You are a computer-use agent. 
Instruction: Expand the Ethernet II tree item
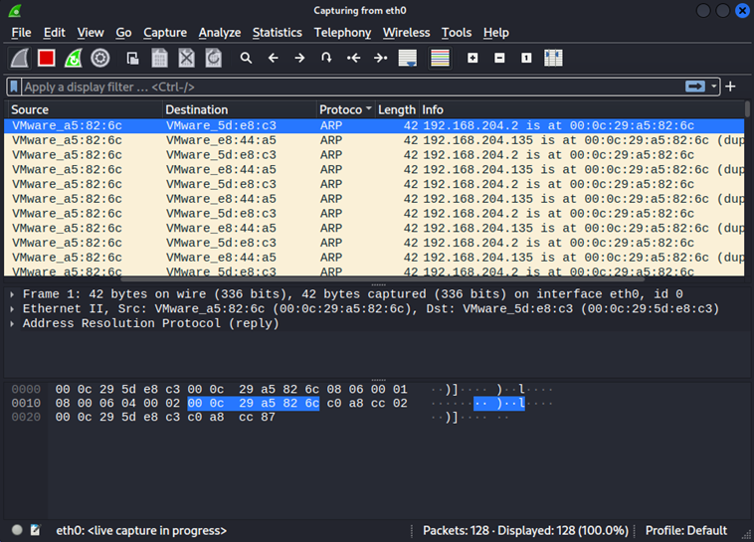[x=12, y=309]
